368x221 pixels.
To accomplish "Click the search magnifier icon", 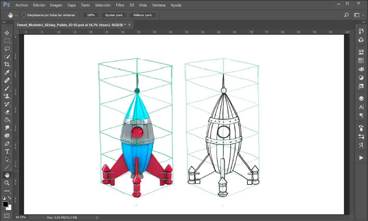I will pyautogui.click(x=346, y=15).
